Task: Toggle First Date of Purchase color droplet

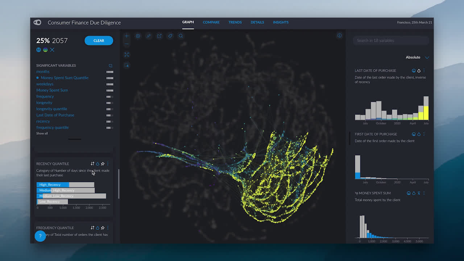Action: pyautogui.click(x=419, y=134)
